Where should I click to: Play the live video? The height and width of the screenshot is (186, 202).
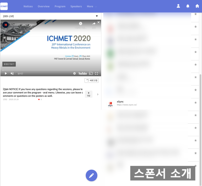pos(6,73)
